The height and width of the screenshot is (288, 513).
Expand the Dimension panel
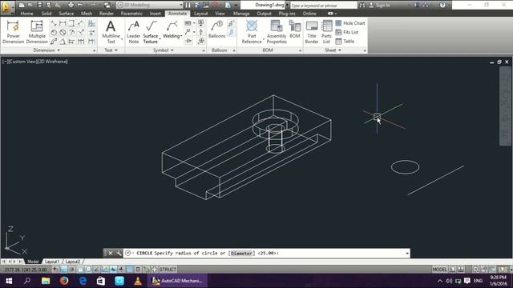tap(46, 50)
